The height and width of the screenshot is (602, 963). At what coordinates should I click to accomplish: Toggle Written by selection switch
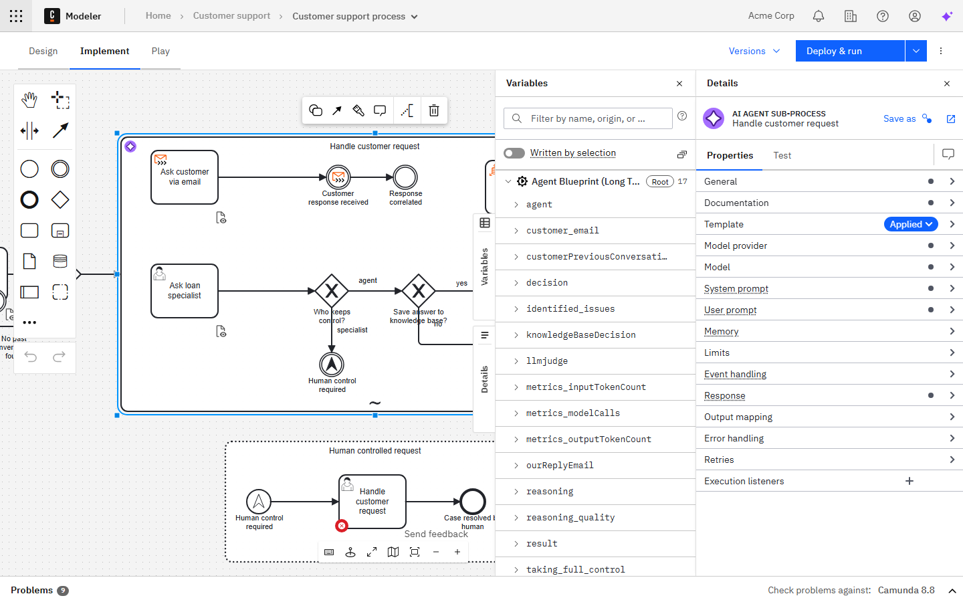[x=514, y=153]
